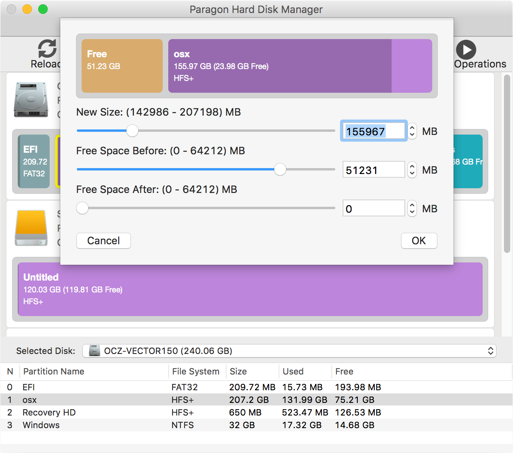This screenshot has width=513, height=453.
Task: Confirm resize with OK button
Action: pos(419,241)
